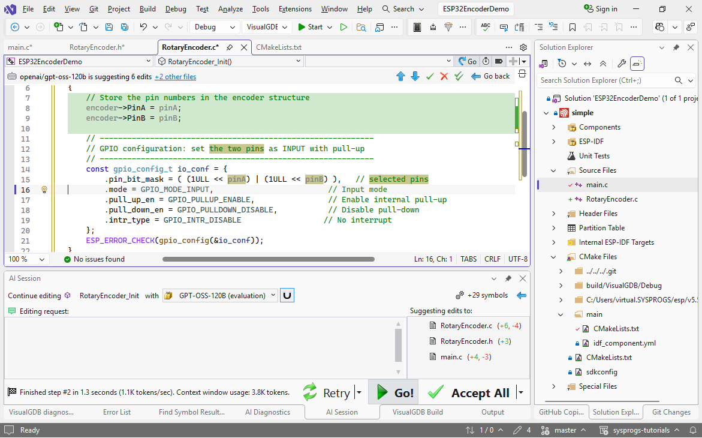Click the Save toolbar icon
Viewport: 702px width, 438px height.
[109, 27]
